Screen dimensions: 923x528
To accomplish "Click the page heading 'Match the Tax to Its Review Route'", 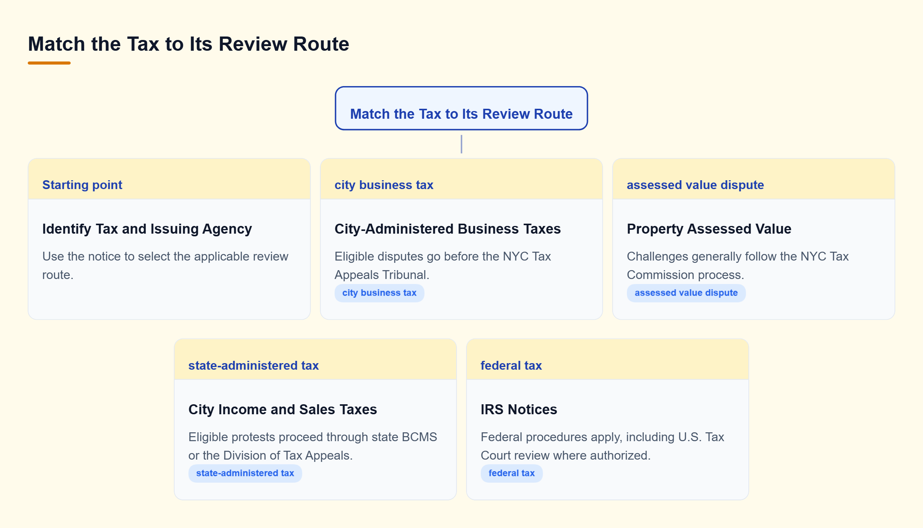I will (188, 44).
